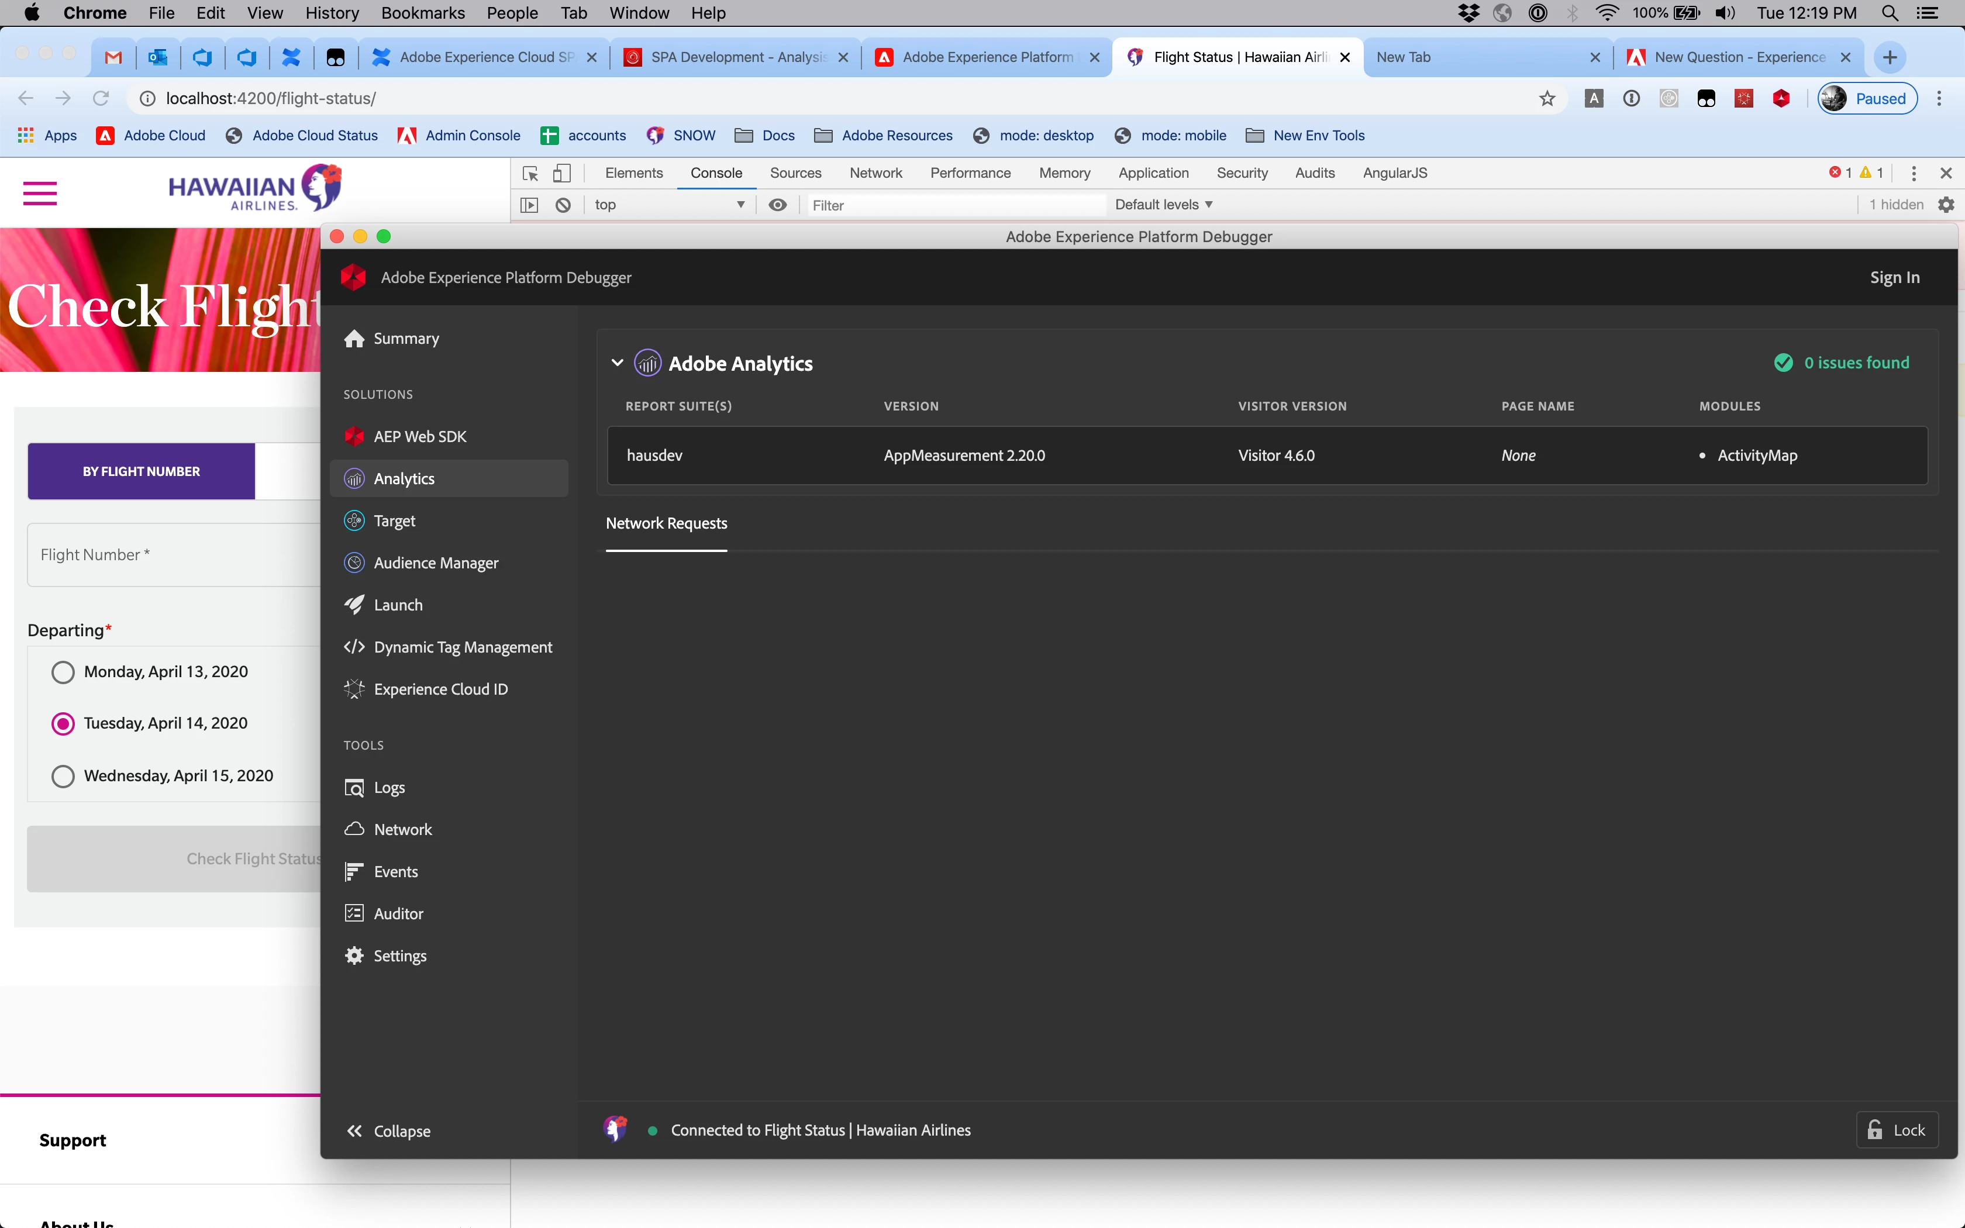The image size is (1965, 1228).
Task: Switch to the Network DevTools tab
Action: [x=875, y=173]
